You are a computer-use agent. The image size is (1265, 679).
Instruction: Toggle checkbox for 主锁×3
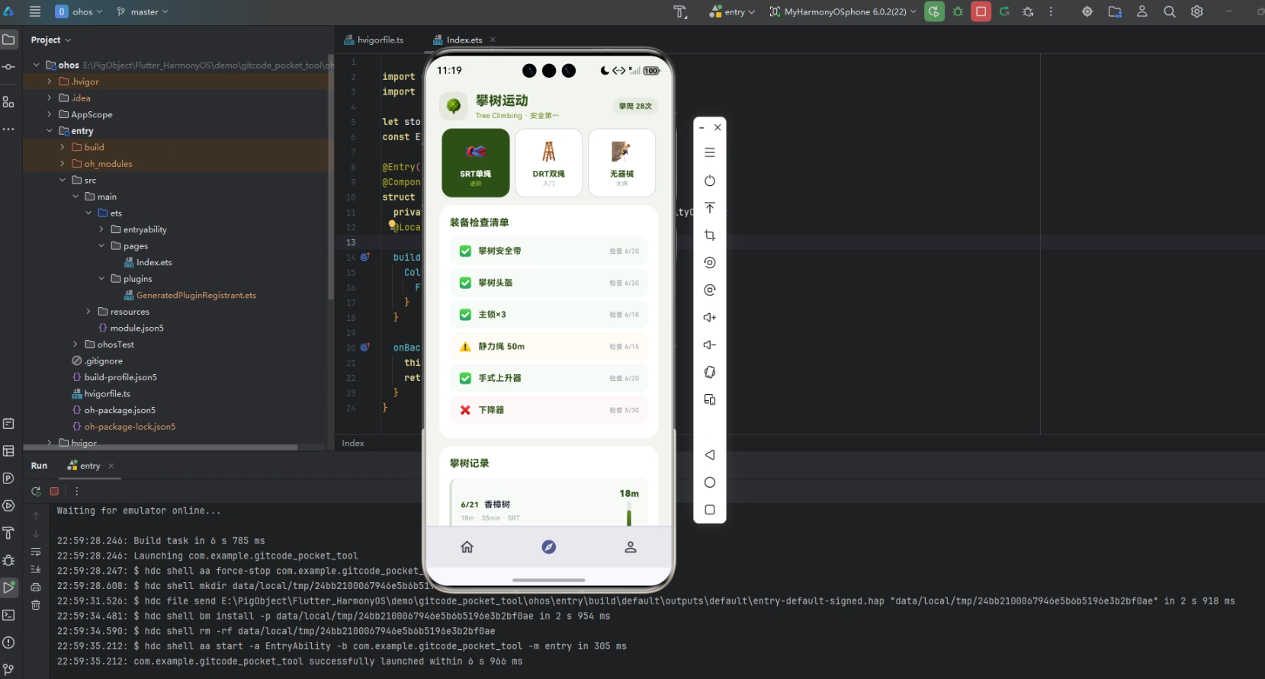click(465, 315)
